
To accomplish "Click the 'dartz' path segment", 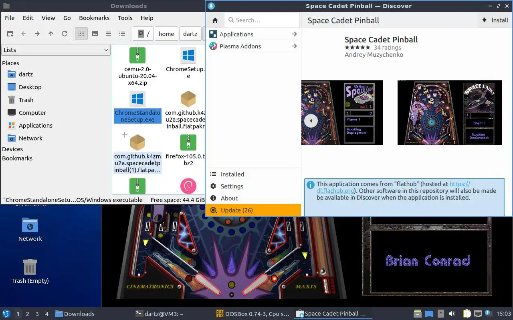I will click(190, 34).
